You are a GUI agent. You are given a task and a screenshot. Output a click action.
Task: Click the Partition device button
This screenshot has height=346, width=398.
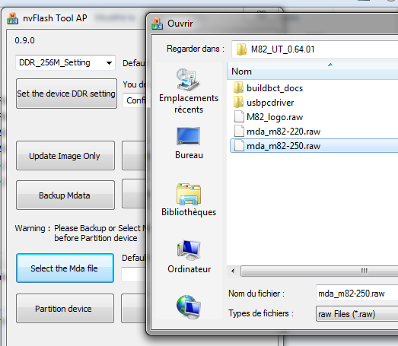[65, 309]
